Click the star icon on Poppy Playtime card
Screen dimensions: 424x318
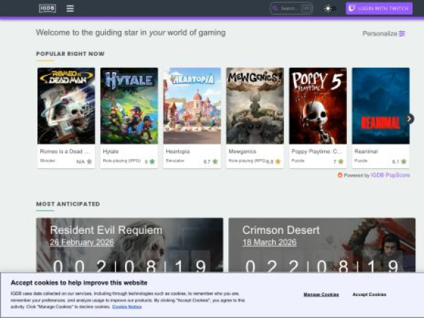tap(341, 162)
